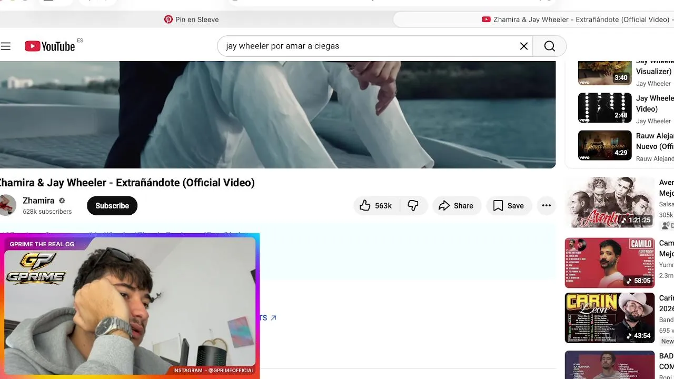Go to YouTube home via logo
The image size is (674, 379).
click(50, 46)
